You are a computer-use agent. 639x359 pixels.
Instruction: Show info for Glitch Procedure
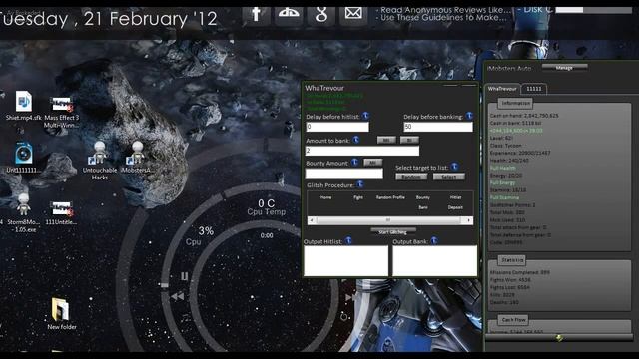pos(360,184)
